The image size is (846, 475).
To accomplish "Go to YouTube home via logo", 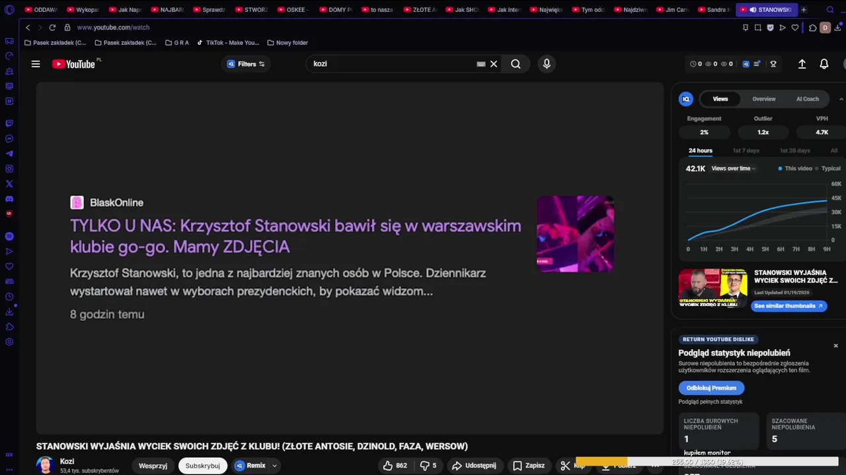I will [x=73, y=64].
